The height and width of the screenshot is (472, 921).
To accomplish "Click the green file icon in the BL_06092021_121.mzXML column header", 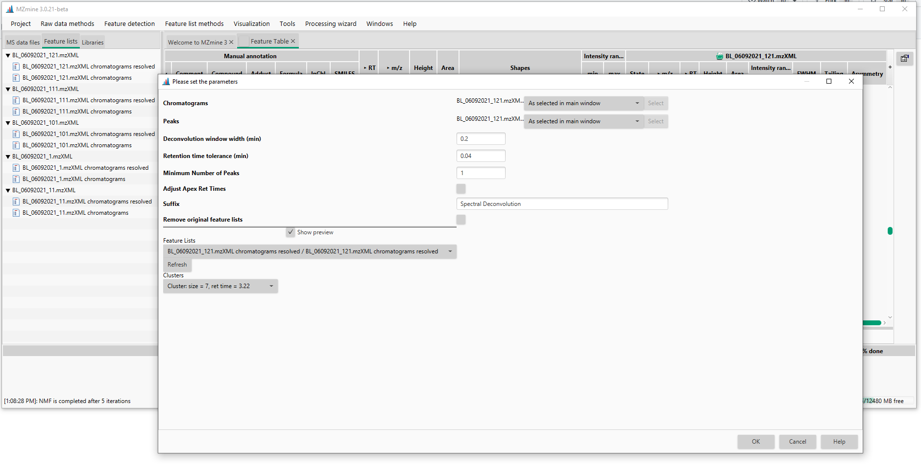I will click(x=718, y=56).
